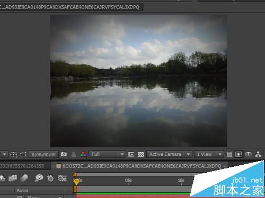This screenshot has width=265, height=198.
Task: Open the 1 View layout dropdown
Action: coord(209,154)
